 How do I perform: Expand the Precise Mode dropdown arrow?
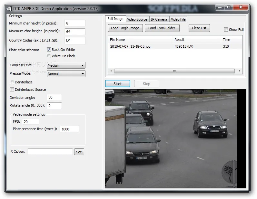83,74
